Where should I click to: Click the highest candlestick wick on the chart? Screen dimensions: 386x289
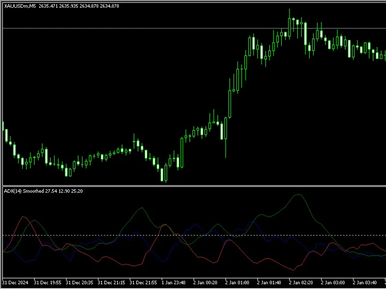(289, 13)
